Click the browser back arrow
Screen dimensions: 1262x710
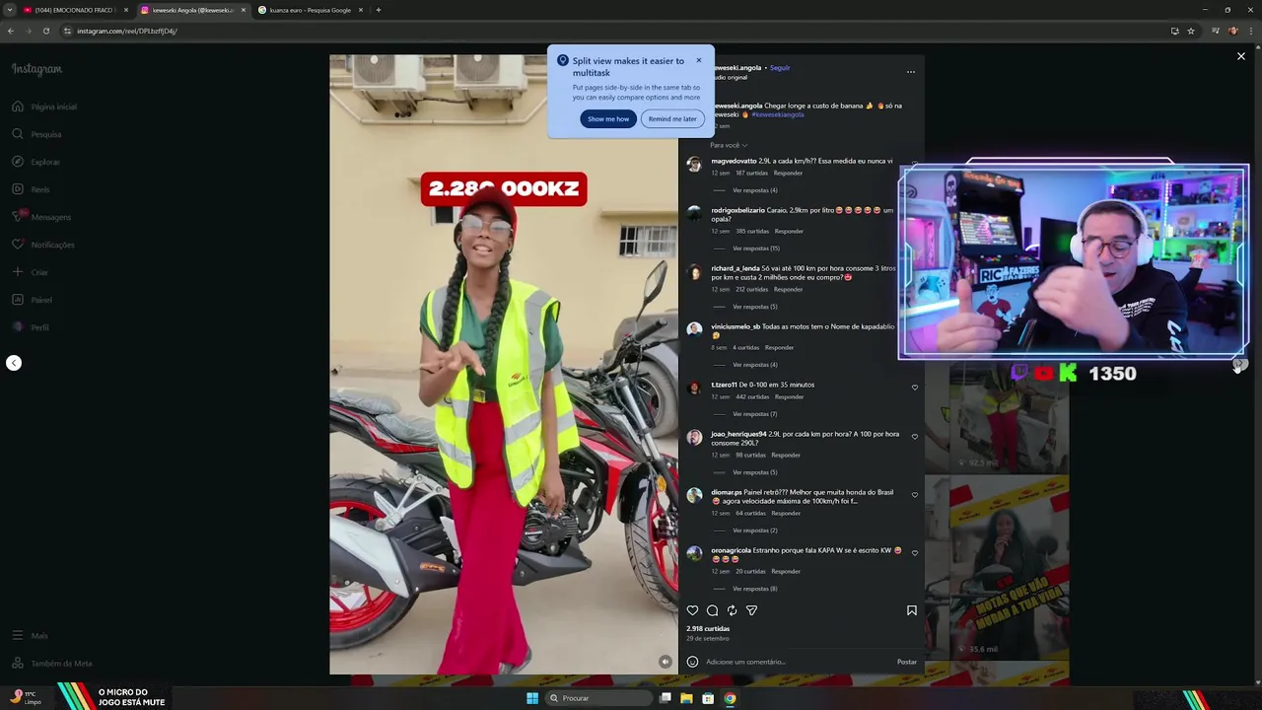11,31
